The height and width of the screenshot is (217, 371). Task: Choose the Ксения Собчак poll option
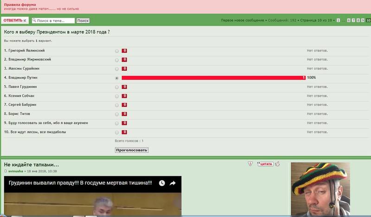pyautogui.click(x=116, y=96)
